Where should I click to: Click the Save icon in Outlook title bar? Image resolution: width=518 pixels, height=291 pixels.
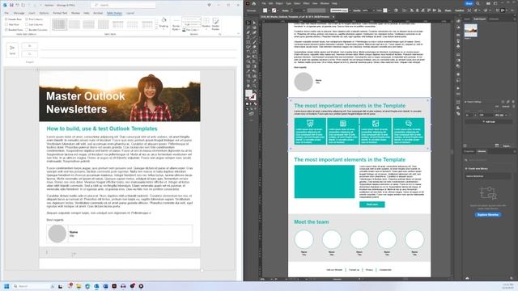pos(11,5)
